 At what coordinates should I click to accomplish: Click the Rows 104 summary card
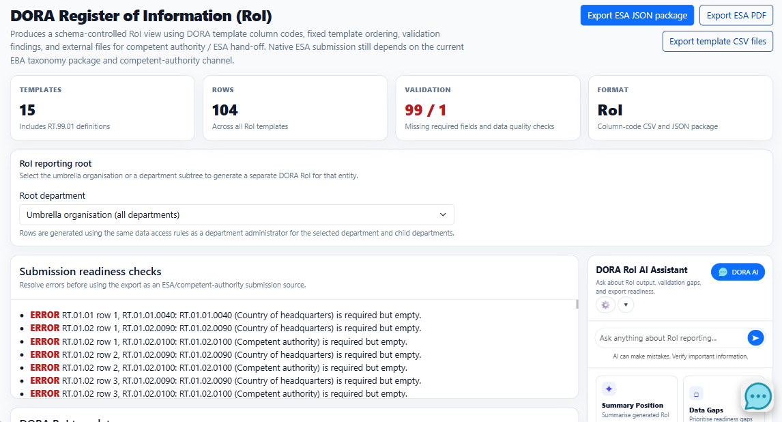[x=295, y=108]
